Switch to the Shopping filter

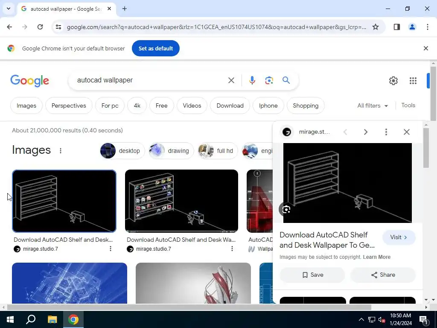pos(306,106)
